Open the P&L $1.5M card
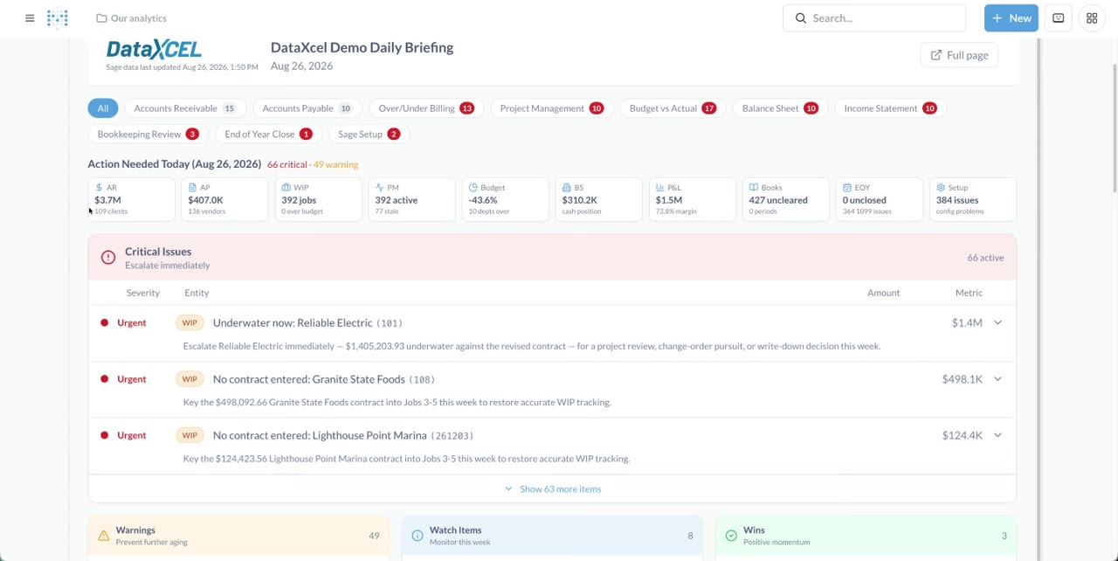 pos(692,199)
